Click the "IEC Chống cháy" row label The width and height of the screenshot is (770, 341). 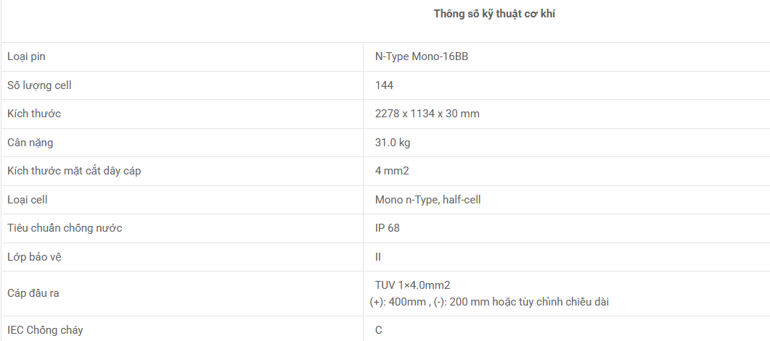click(45, 330)
